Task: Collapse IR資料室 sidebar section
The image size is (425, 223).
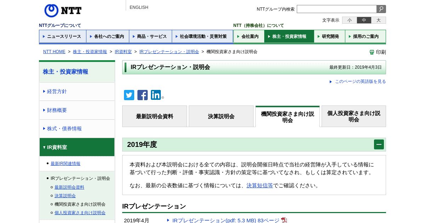Action: point(77,147)
